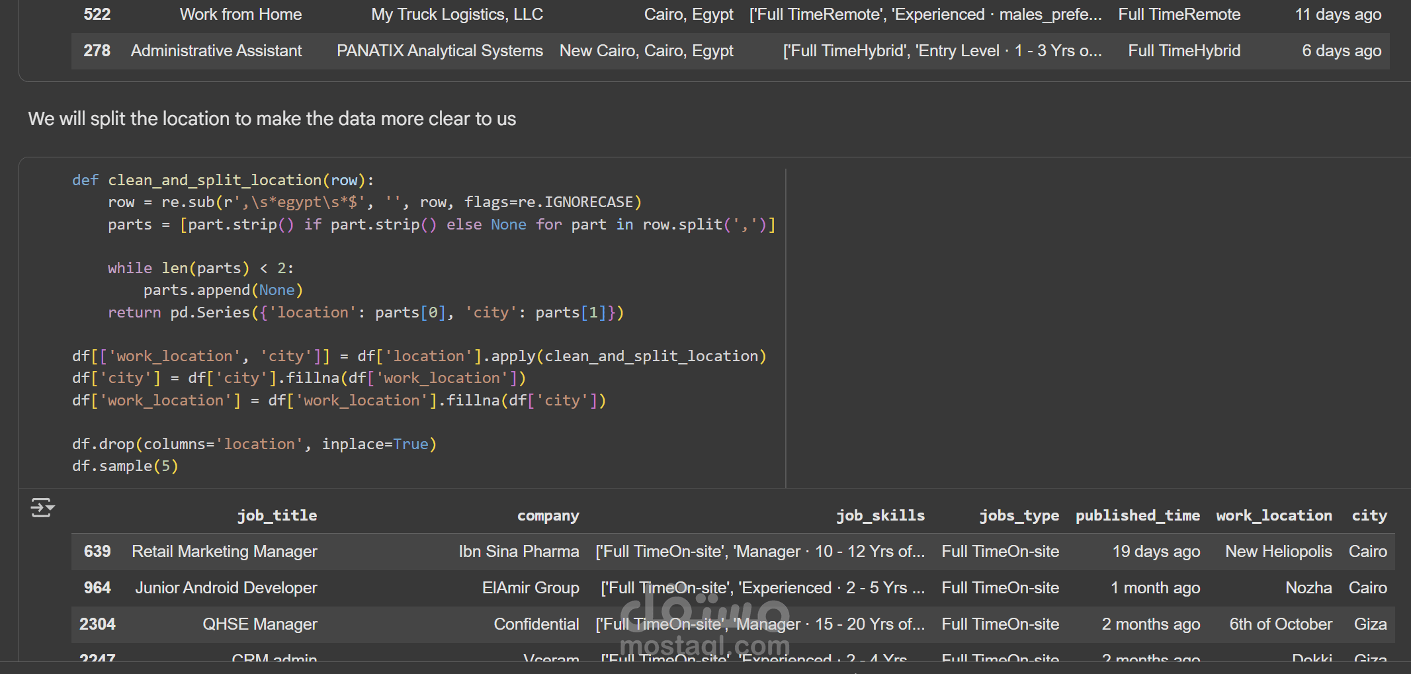Click the city column header
1411x674 pixels.
point(1369,516)
